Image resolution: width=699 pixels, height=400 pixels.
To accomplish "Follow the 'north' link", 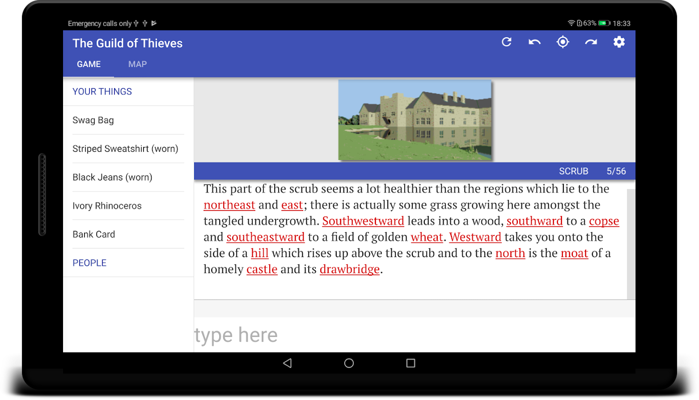I will 510,253.
